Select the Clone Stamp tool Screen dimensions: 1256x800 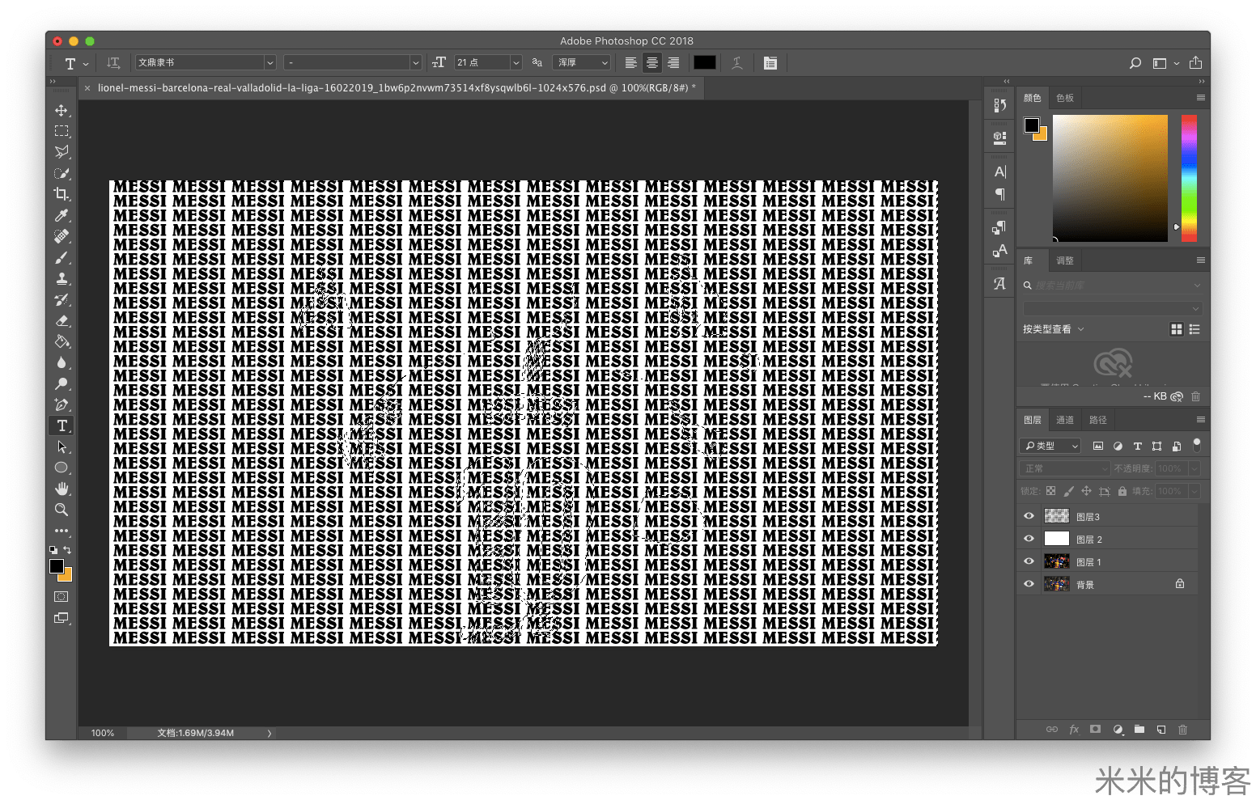[62, 278]
